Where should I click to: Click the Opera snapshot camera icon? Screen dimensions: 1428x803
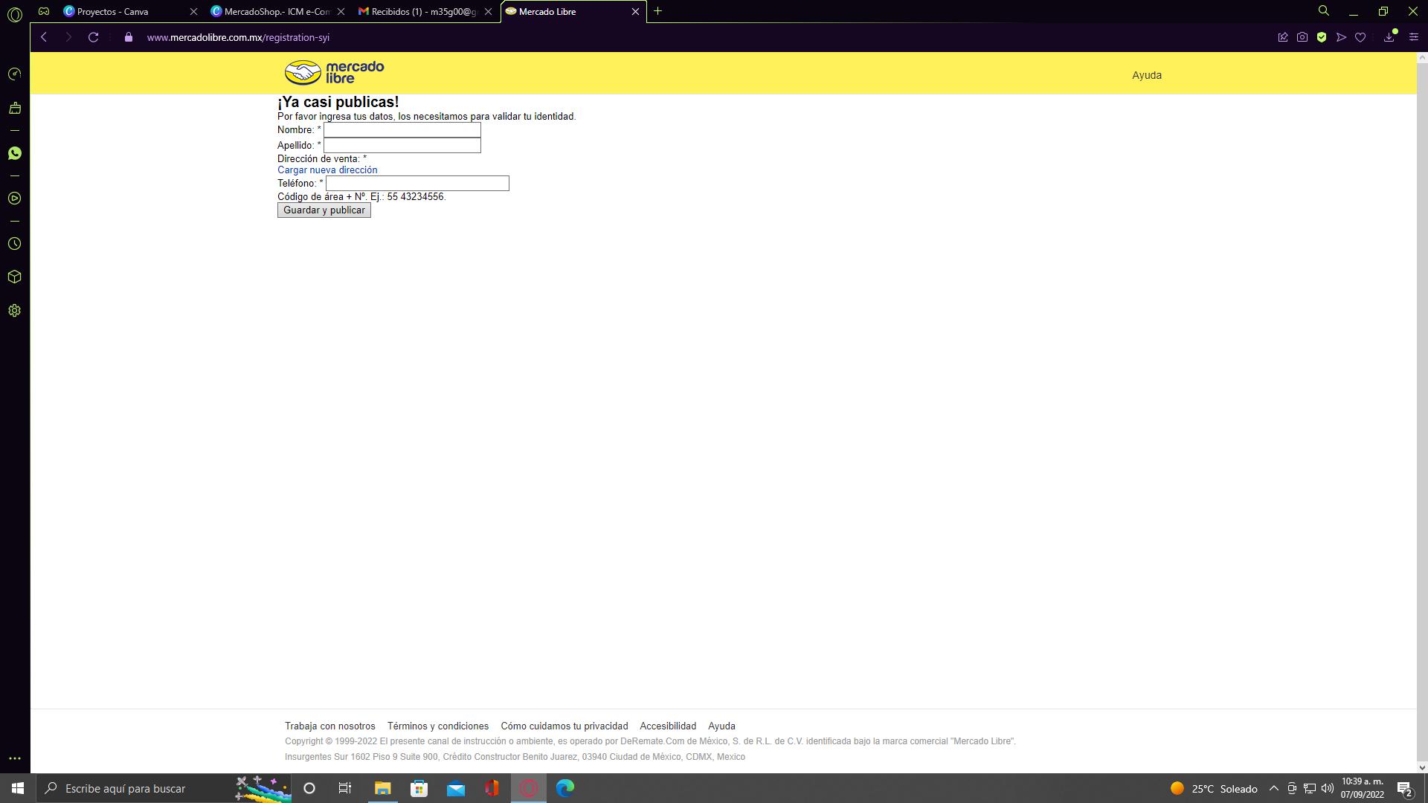[x=1302, y=37]
